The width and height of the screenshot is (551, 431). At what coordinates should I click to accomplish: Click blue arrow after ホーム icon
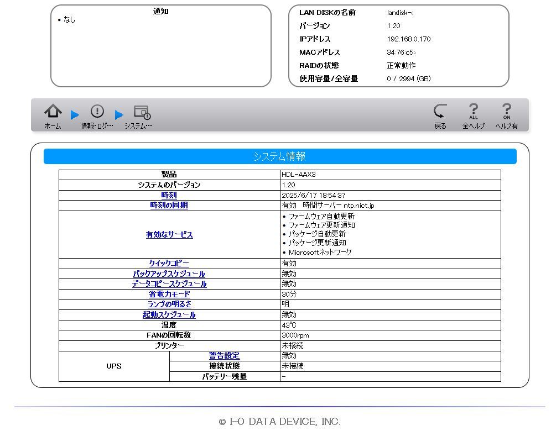click(x=75, y=115)
